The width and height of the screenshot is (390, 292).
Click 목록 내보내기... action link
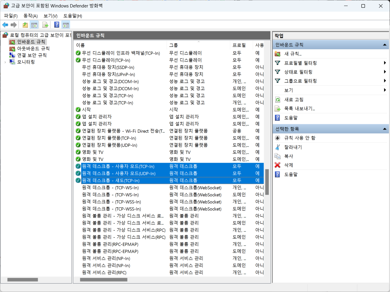point(300,108)
